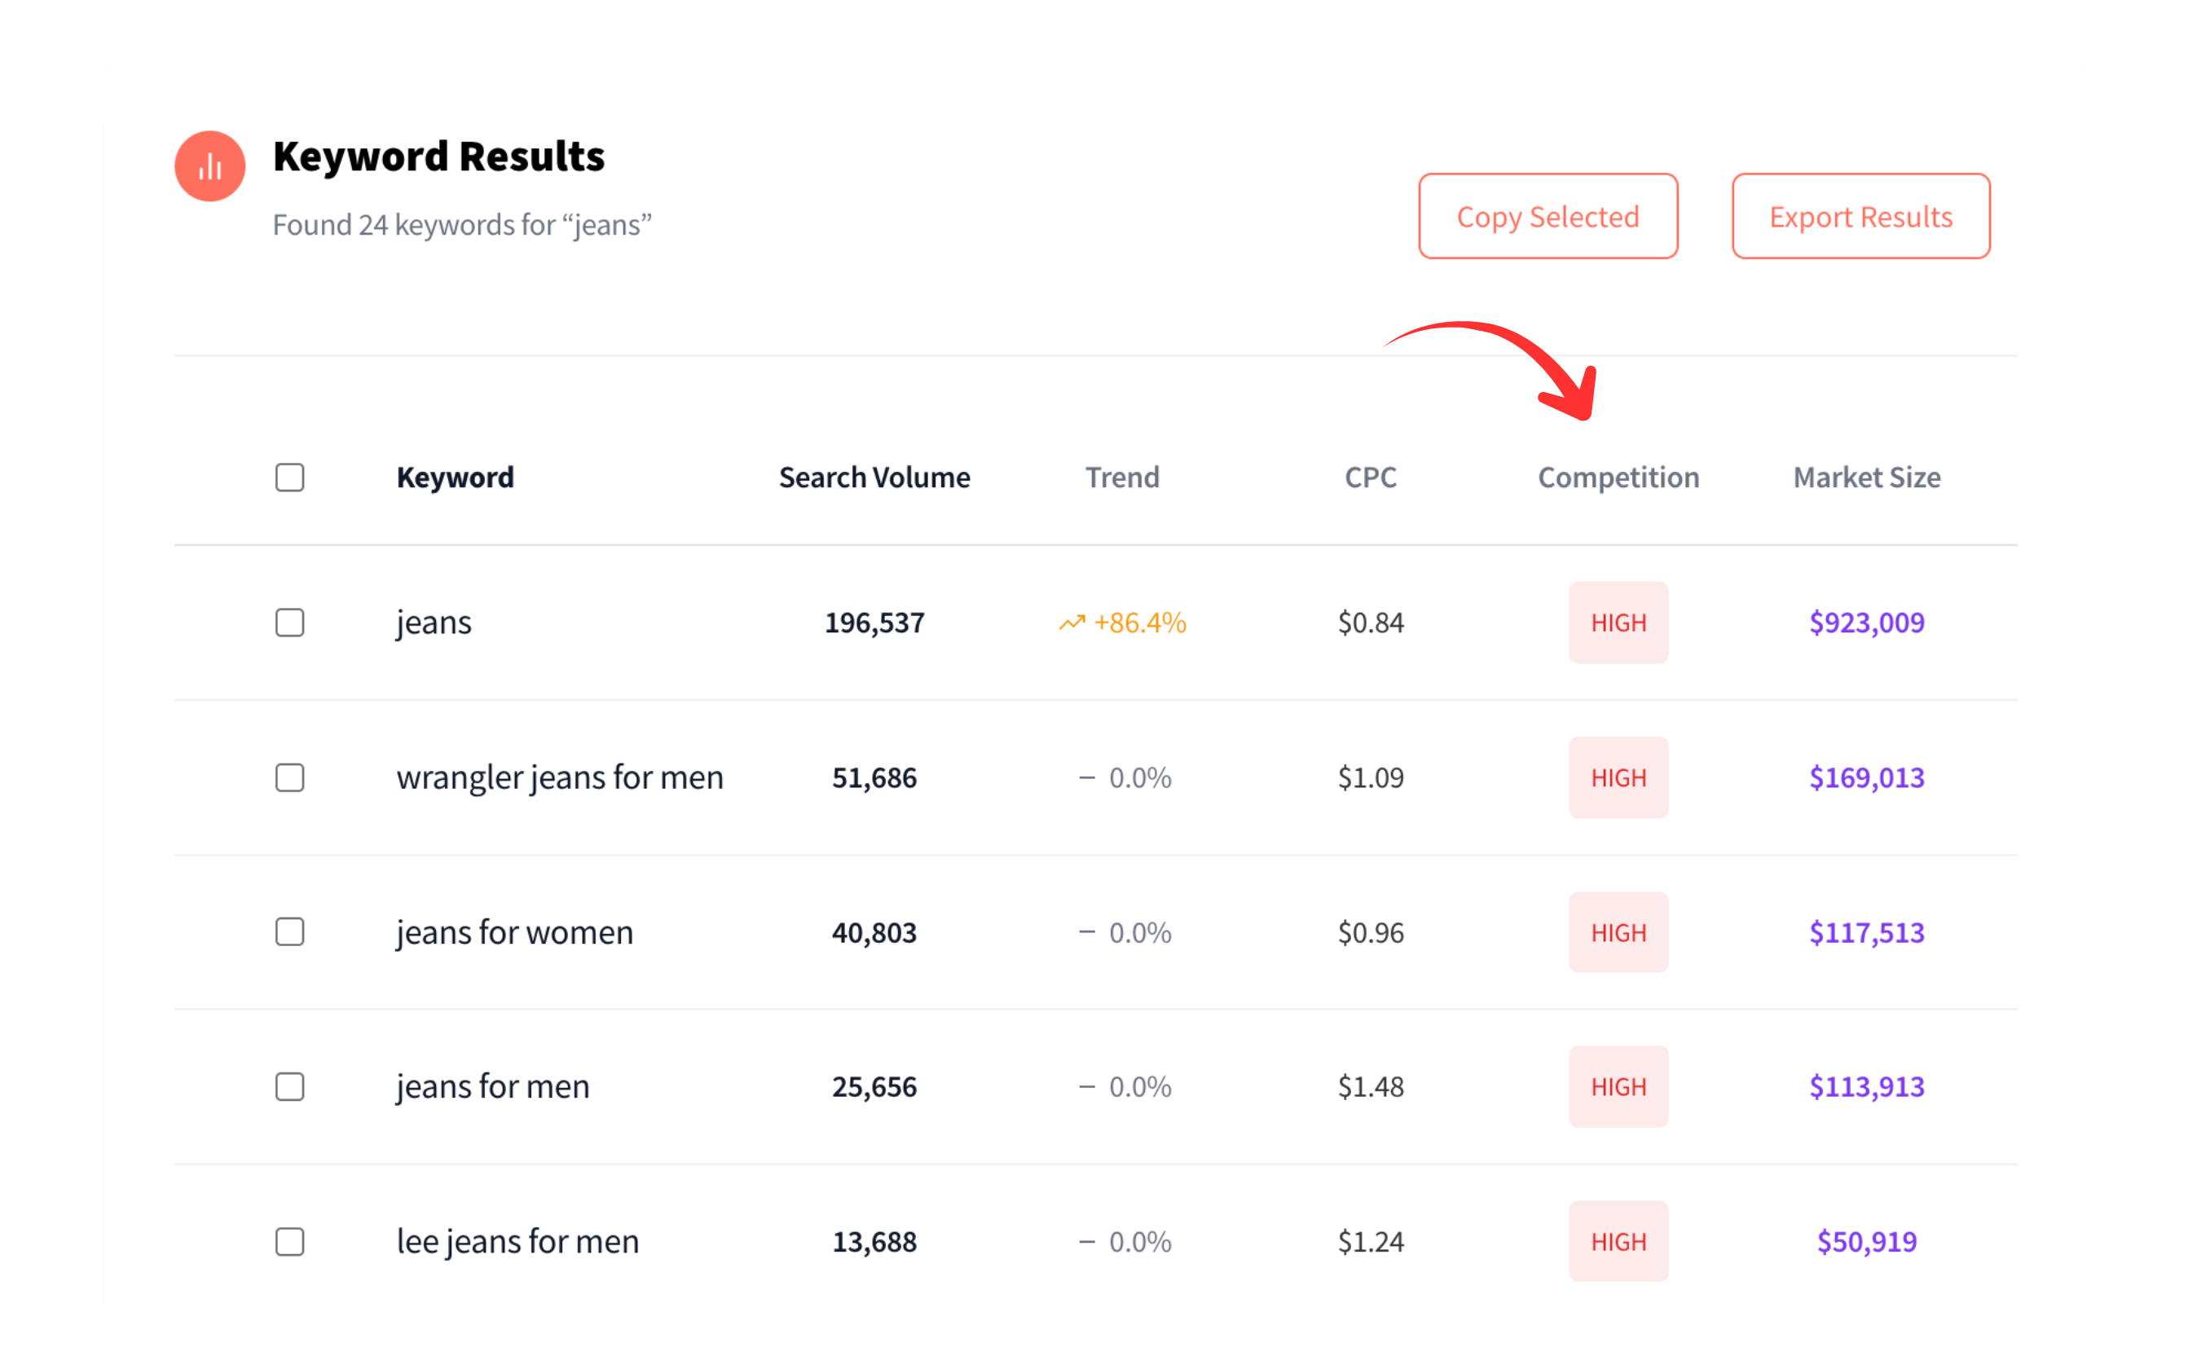Click the Keyword Results bar chart icon
2188x1369 pixels.
click(209, 165)
